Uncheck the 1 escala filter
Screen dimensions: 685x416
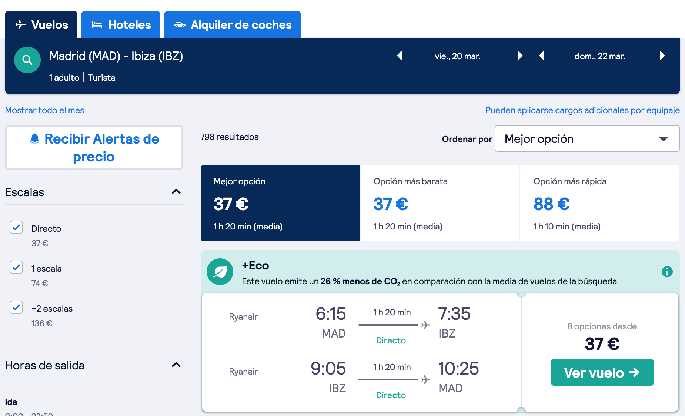point(16,267)
